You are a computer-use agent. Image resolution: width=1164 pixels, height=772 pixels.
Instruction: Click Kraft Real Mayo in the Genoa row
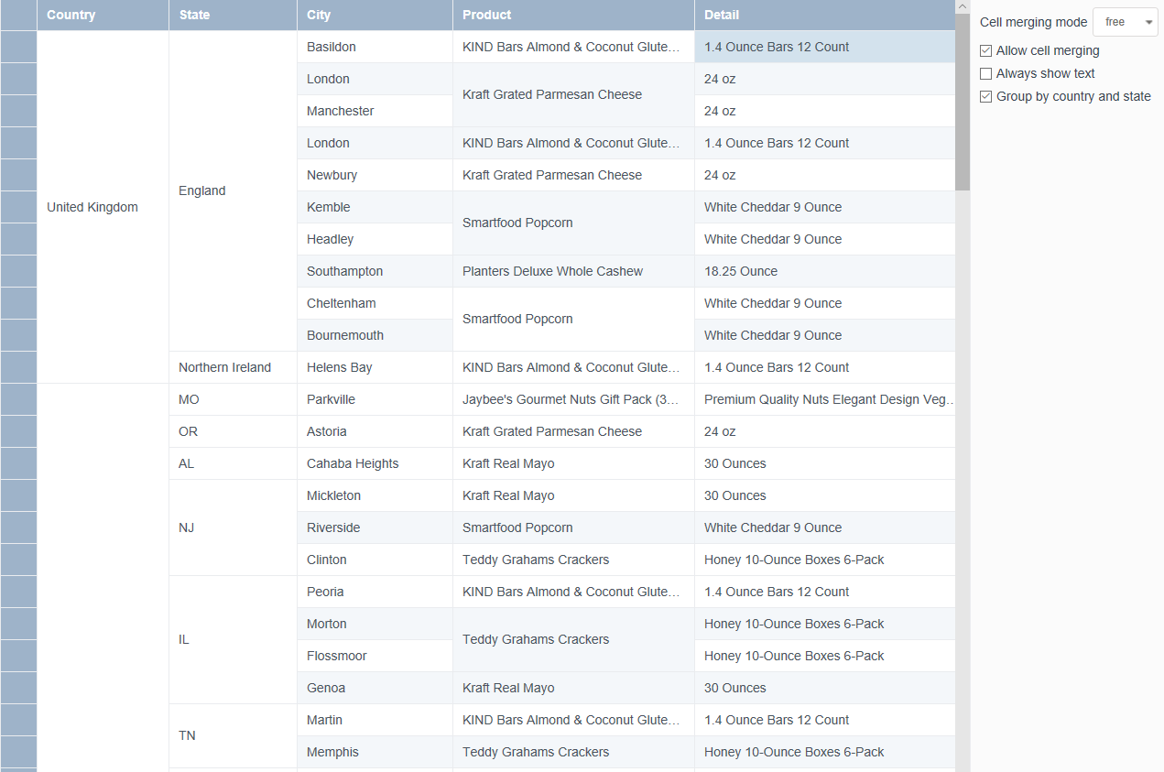(x=573, y=688)
